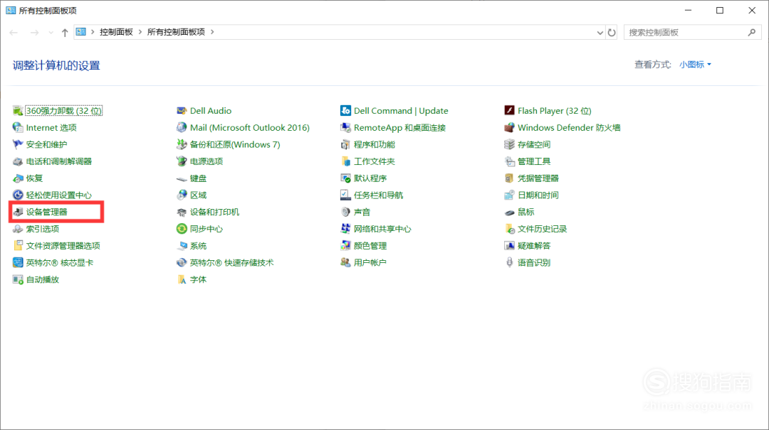
Task: Open the 系统 link
Action: pos(198,246)
